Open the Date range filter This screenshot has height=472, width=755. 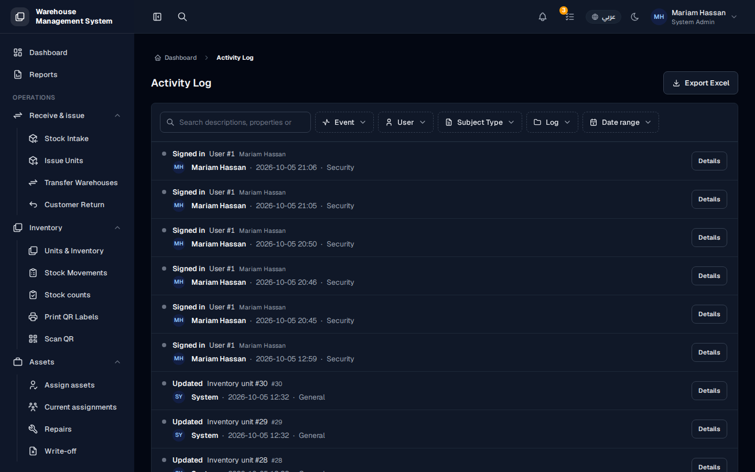(x=621, y=122)
